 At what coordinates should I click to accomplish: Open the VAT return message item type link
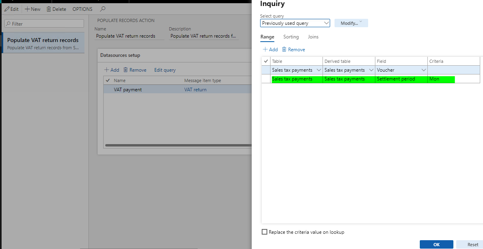click(195, 90)
